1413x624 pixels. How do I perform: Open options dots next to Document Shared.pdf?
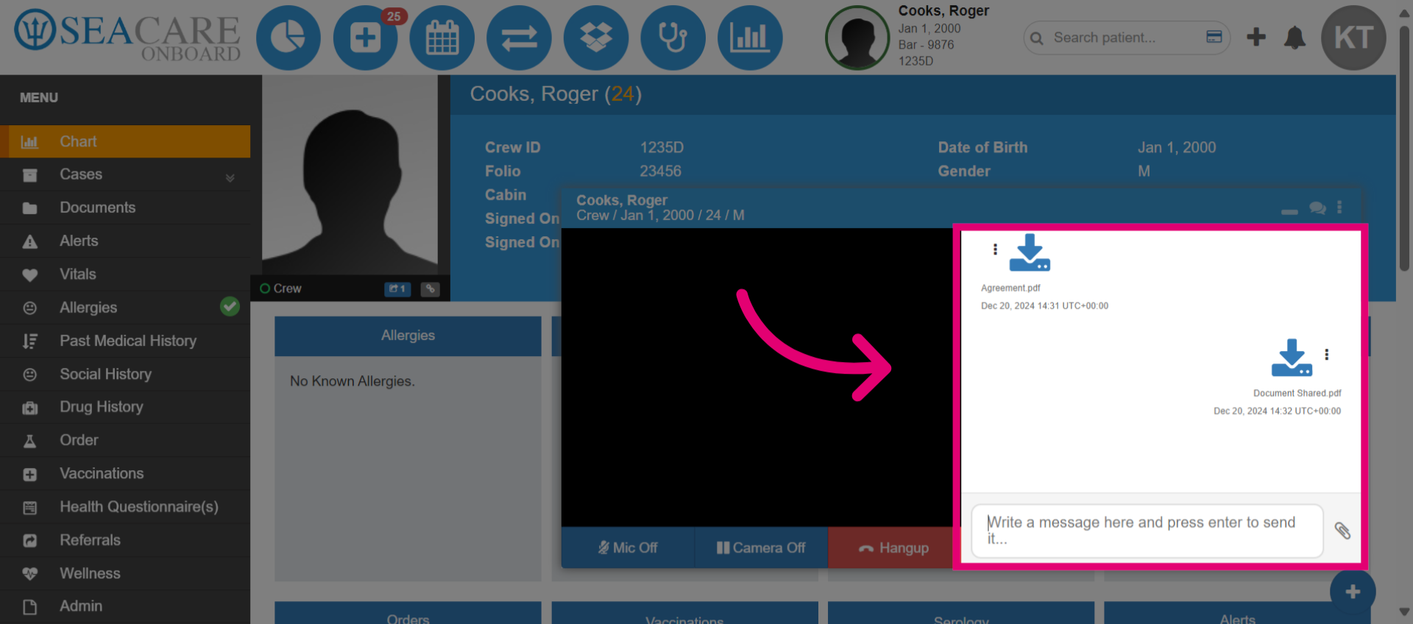pos(1327,355)
